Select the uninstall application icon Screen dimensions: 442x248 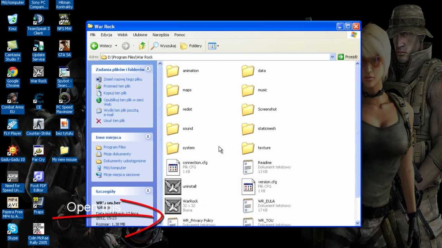point(181,186)
